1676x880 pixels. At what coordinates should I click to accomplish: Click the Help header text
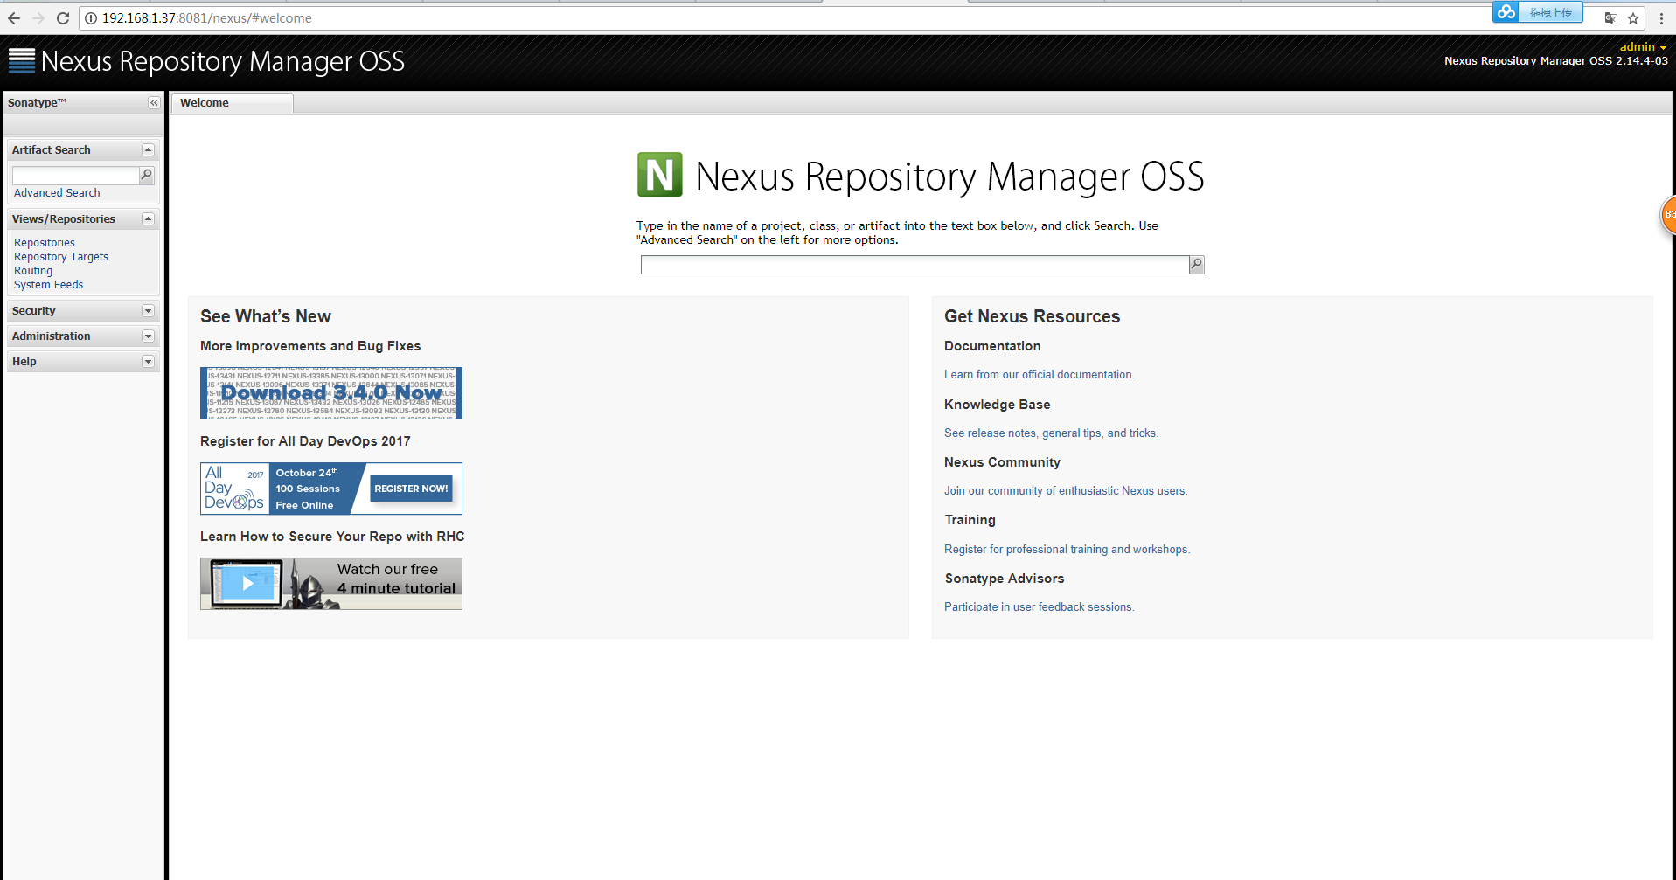[x=24, y=362]
